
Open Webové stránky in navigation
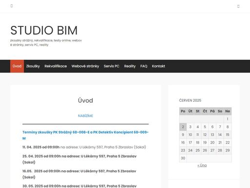click(85, 66)
